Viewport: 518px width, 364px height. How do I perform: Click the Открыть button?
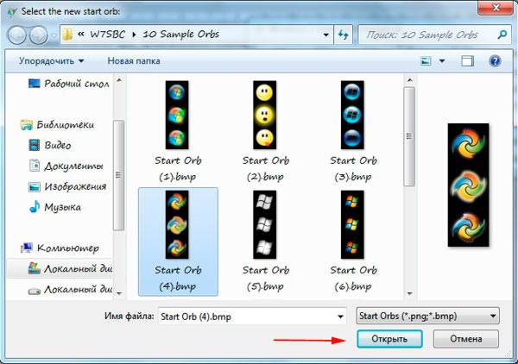pos(389,339)
